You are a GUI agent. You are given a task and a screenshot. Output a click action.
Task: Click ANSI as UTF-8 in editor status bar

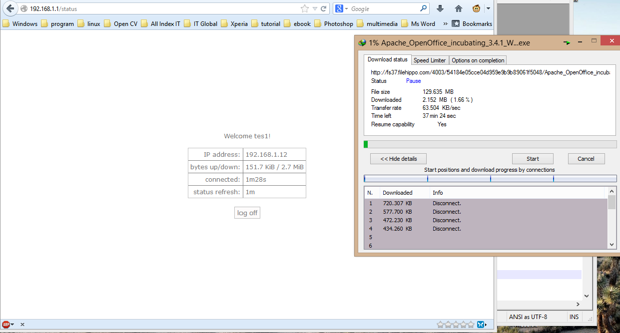528,317
